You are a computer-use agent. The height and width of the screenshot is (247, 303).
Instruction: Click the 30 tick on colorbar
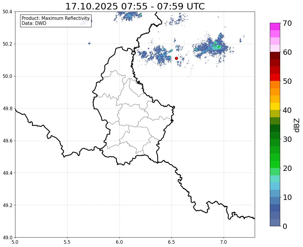(x=287, y=139)
